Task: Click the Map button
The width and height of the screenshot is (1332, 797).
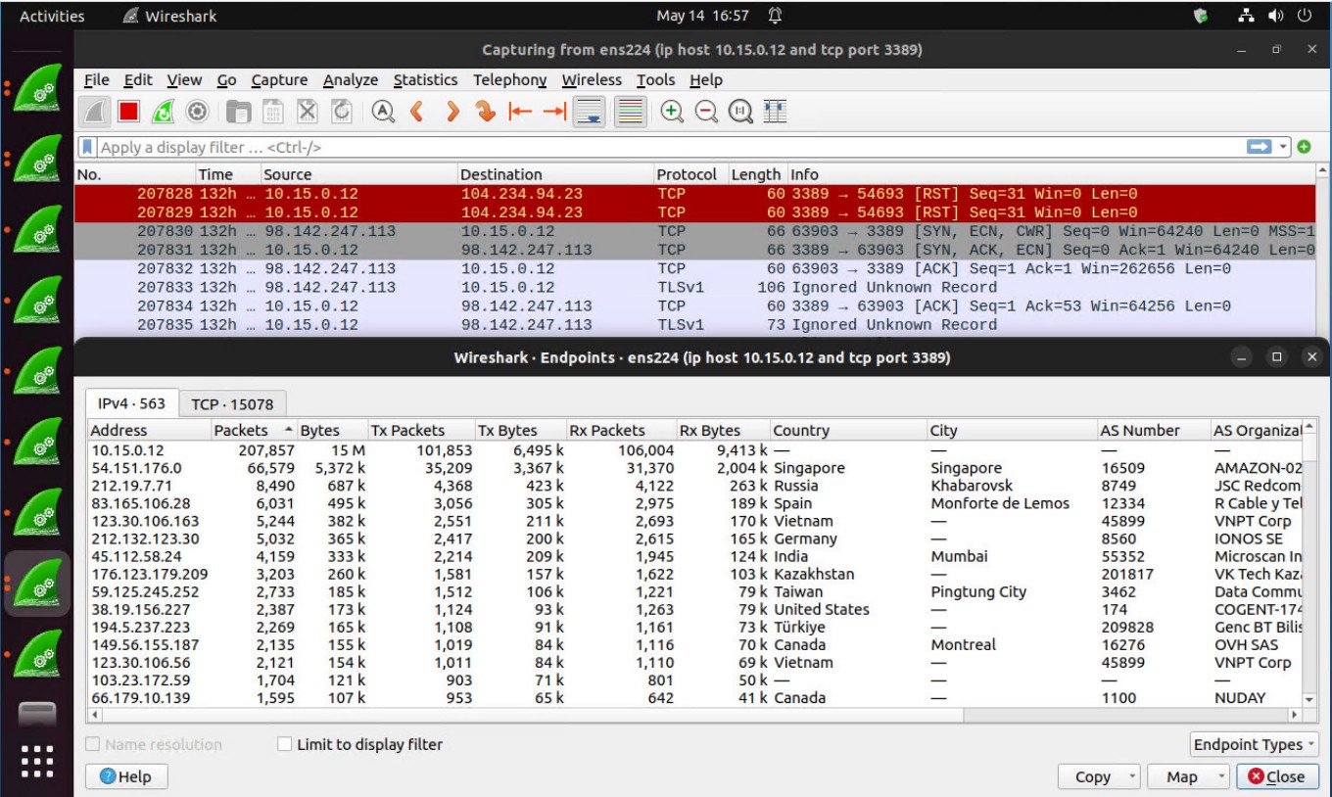Action: 1181,776
